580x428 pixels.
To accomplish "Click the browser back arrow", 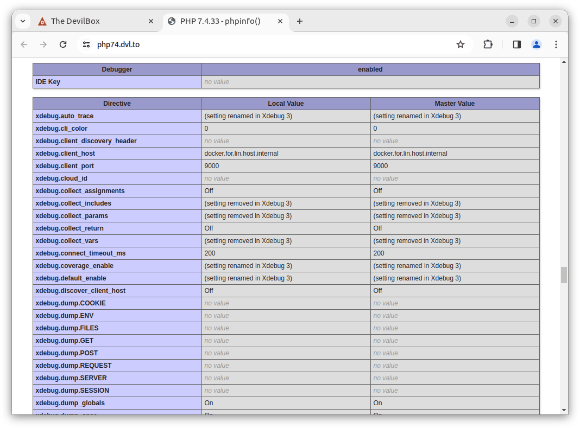I will pyautogui.click(x=24, y=44).
